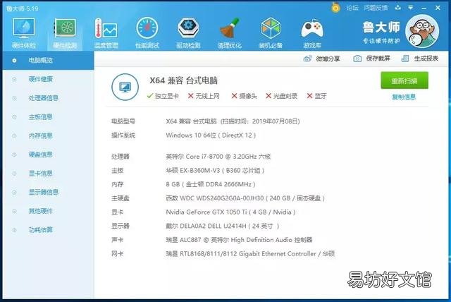Click the gold medal icon in title bar
The width and height of the screenshot is (451, 302).
335,8
